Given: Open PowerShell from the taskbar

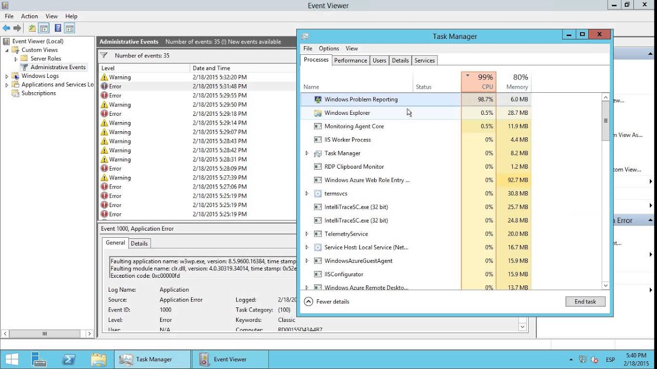Looking at the screenshot, I should coord(69,359).
